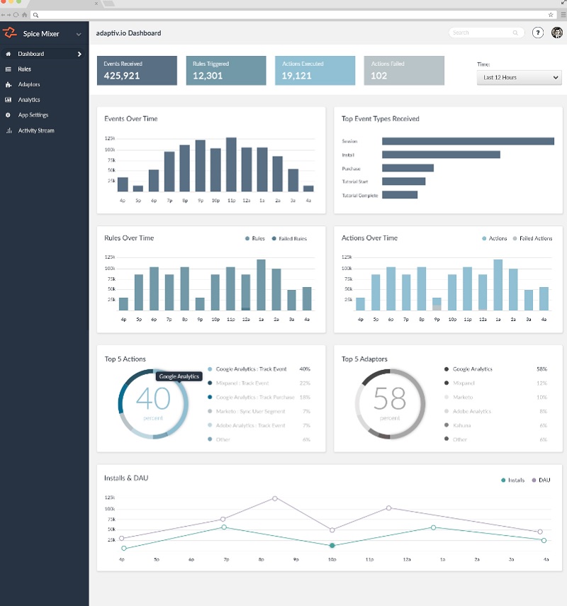
Task: Click the Actions Failed 102 card
Action: pos(404,70)
